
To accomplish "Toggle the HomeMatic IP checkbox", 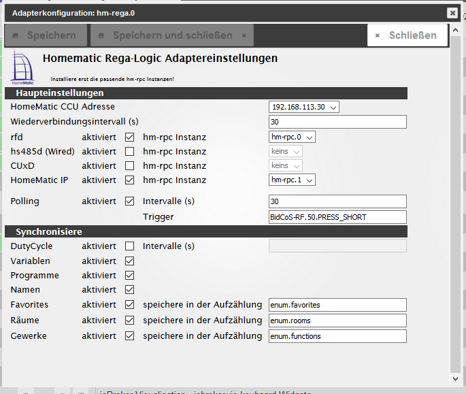I will point(130,180).
